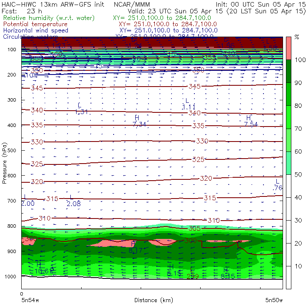Click the 'L 2.08' wind minimum label
This screenshot has height=308, width=308.
coord(74,201)
